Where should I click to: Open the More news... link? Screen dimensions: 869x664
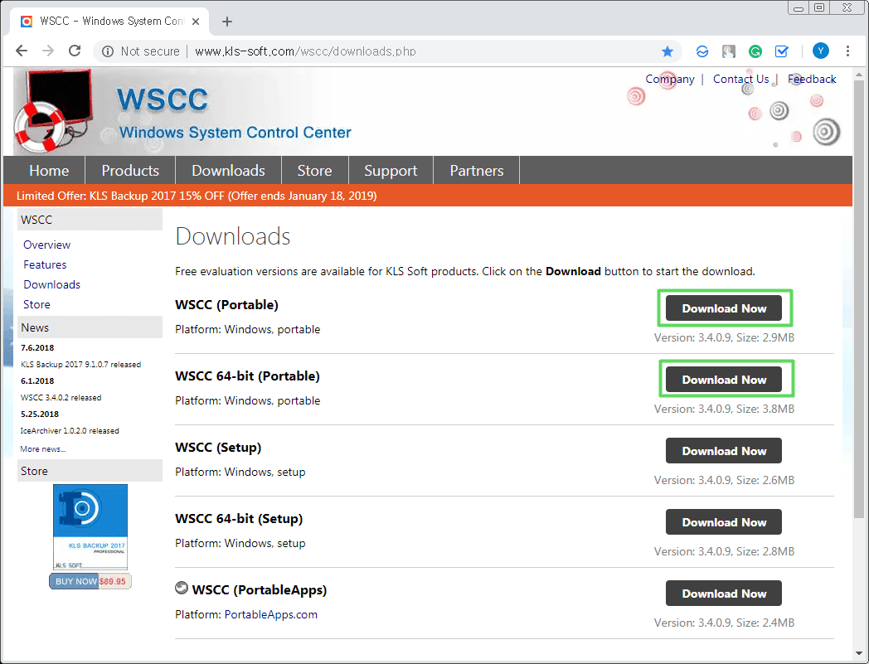tap(42, 448)
